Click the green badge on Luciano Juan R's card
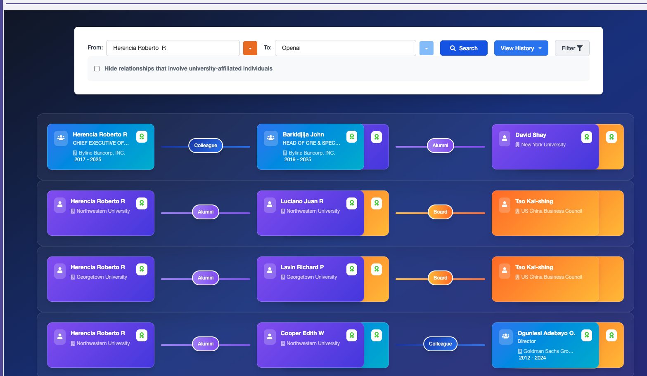This screenshot has height=376, width=647. 352,203
